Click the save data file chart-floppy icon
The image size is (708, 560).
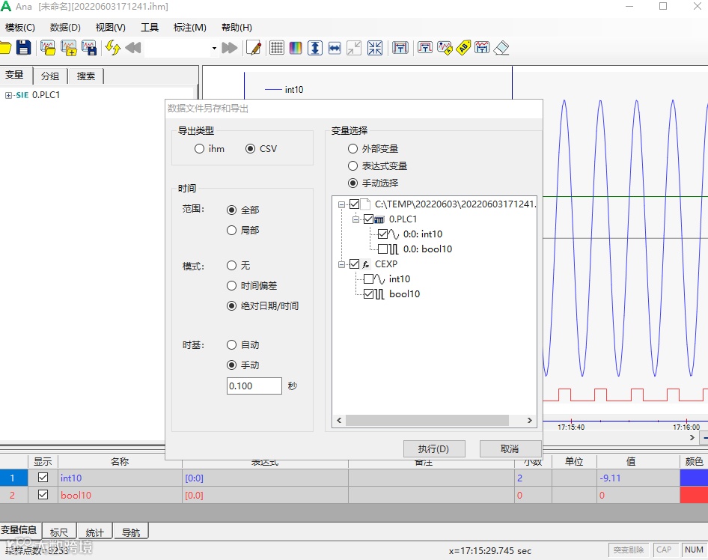[x=89, y=47]
